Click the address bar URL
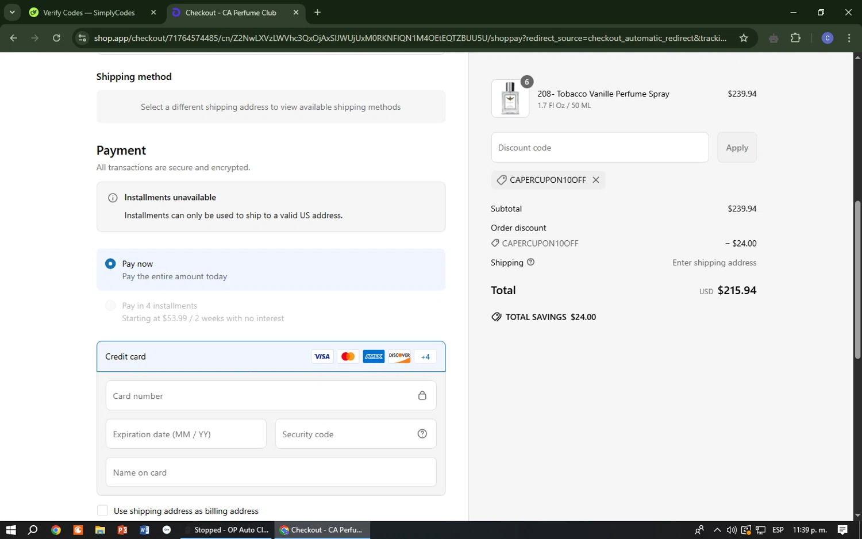 pos(410,38)
